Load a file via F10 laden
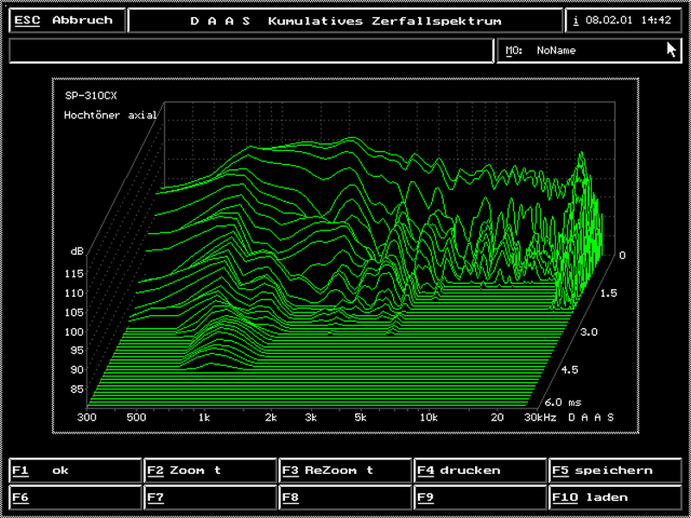Screen dimensions: 691x518 615,497
